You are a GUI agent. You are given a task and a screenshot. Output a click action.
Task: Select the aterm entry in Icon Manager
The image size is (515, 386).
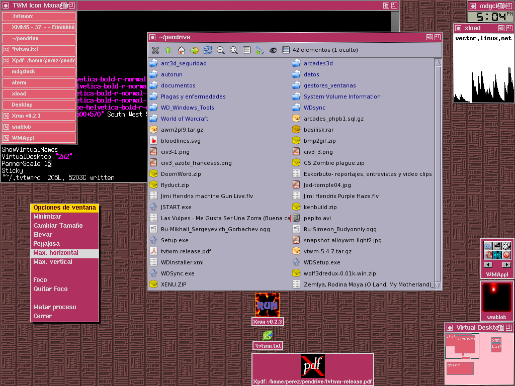(x=39, y=82)
